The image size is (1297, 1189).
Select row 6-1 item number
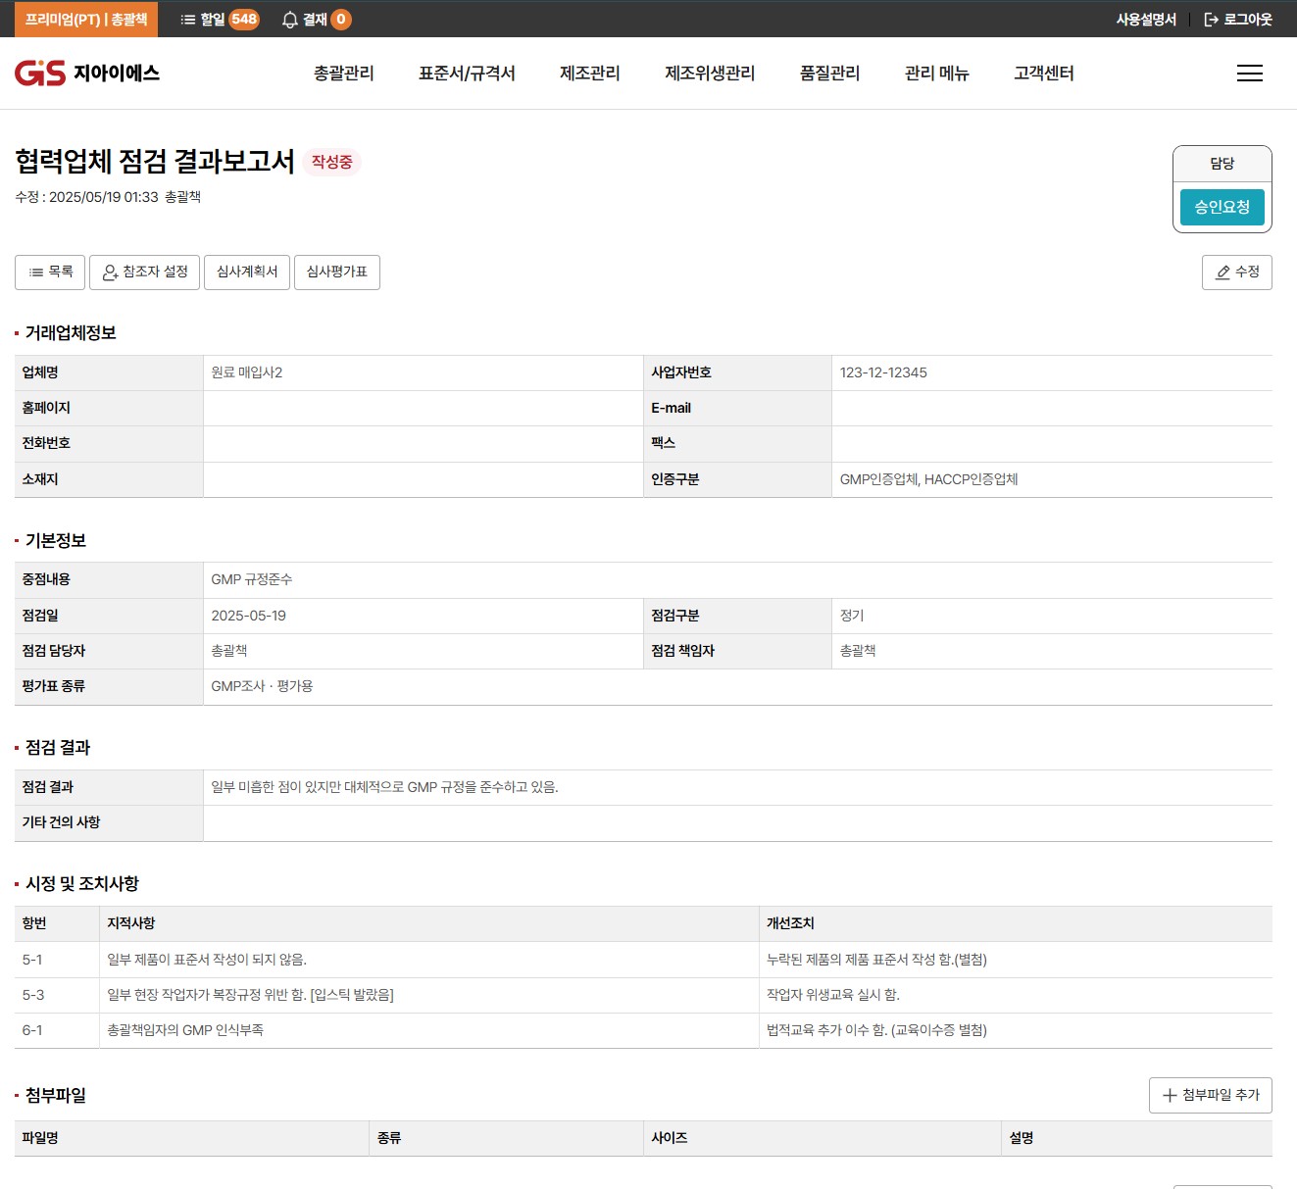pyautogui.click(x=32, y=1030)
